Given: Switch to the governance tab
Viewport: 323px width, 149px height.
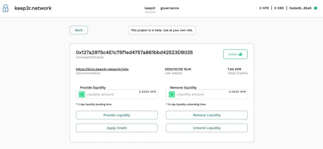Looking at the screenshot, I should click(x=170, y=8).
